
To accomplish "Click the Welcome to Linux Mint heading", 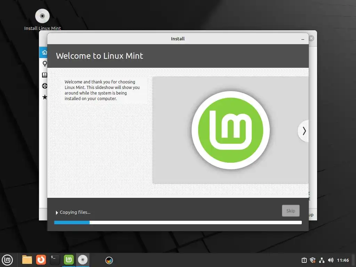I will point(99,56).
